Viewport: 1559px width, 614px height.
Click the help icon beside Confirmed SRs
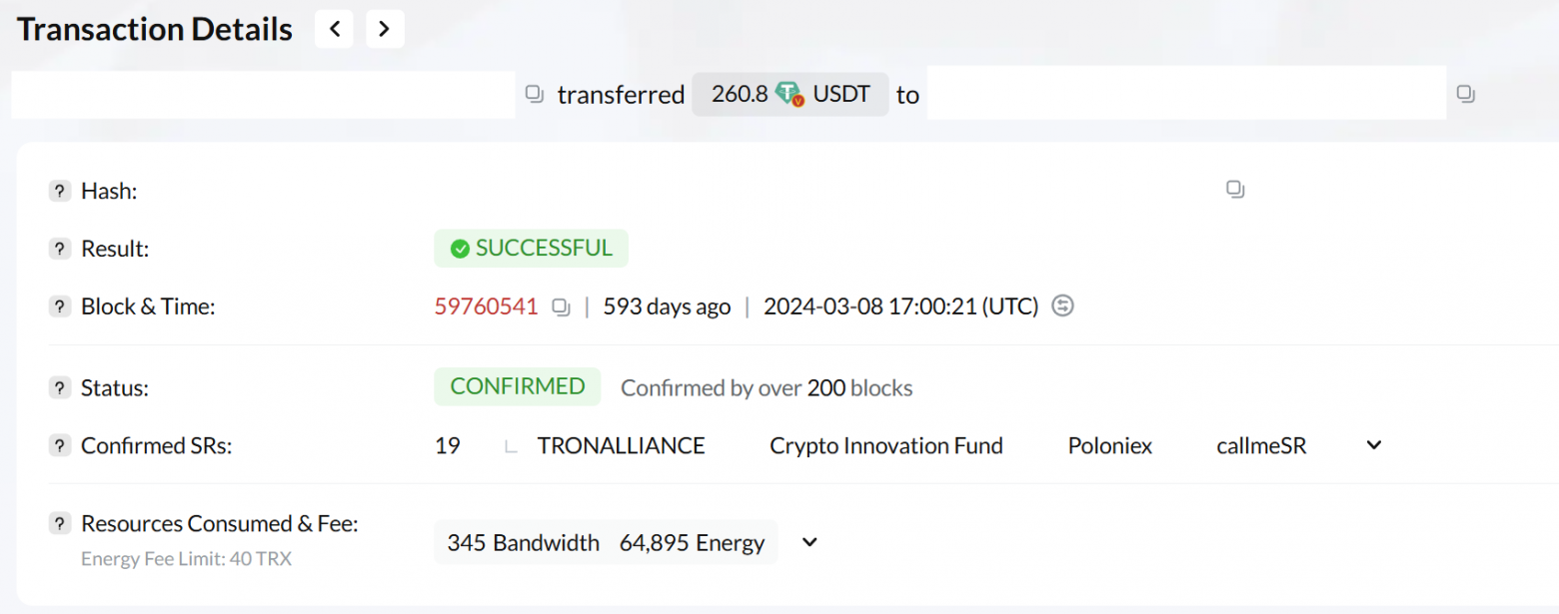tap(59, 445)
